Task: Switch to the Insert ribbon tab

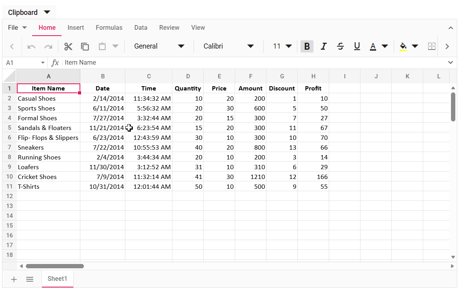Action: (x=76, y=27)
